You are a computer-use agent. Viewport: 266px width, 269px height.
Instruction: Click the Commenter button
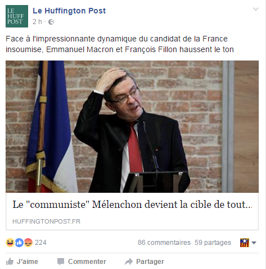(82, 262)
